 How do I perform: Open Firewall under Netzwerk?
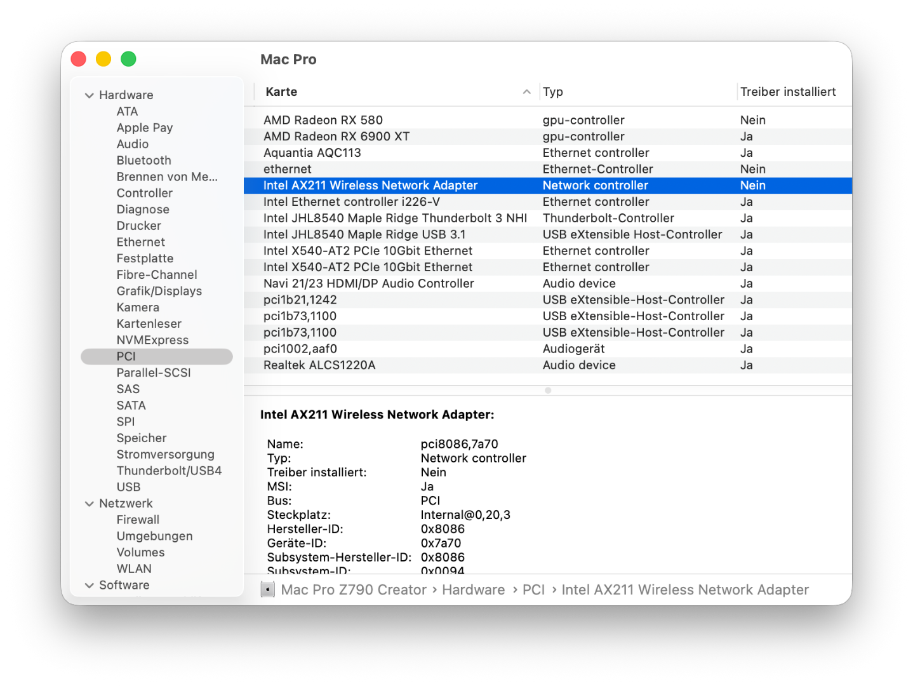click(x=138, y=520)
